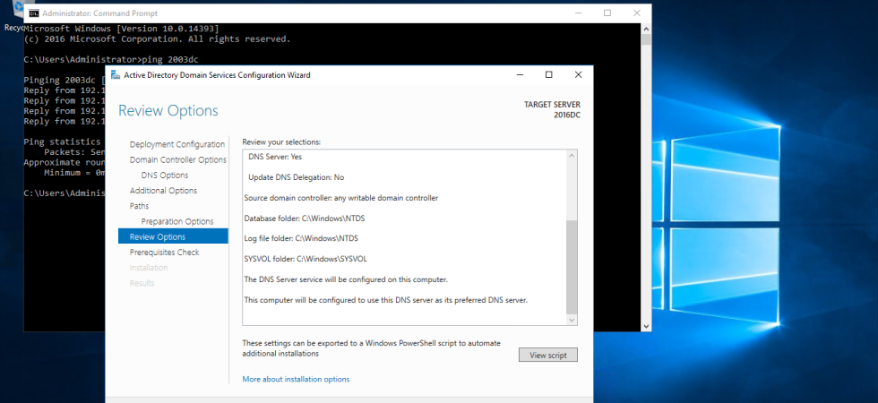Screen dimensions: 878x403
Task: Select Additional Options step
Action: [163, 190]
